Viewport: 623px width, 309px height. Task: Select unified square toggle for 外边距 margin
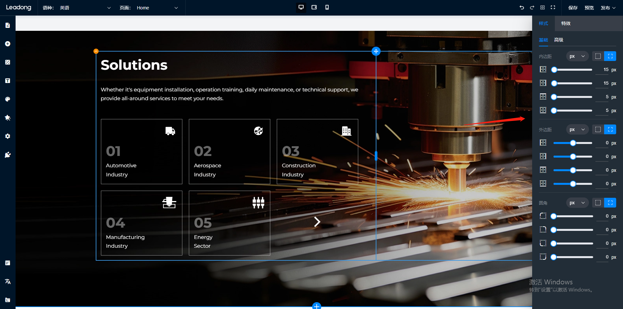598,130
